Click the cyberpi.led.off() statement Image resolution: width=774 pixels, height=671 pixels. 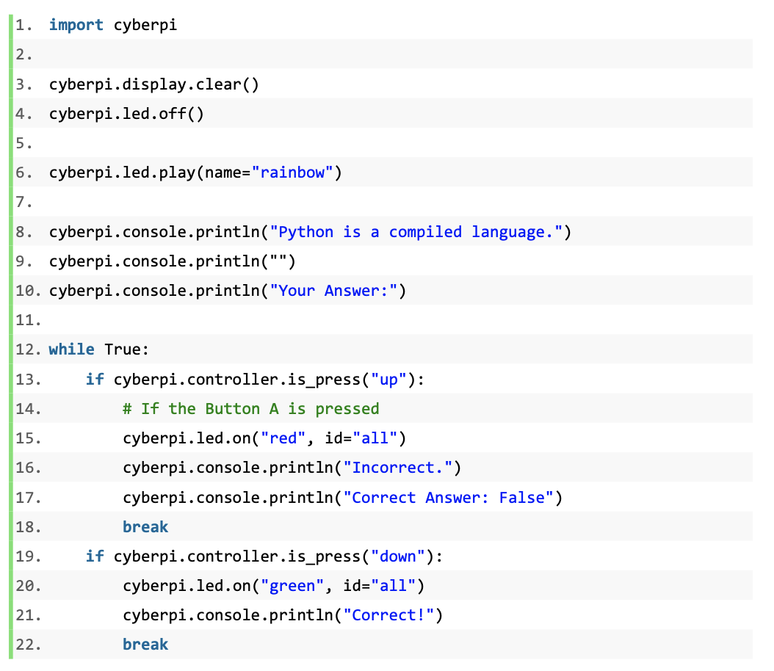click(126, 114)
